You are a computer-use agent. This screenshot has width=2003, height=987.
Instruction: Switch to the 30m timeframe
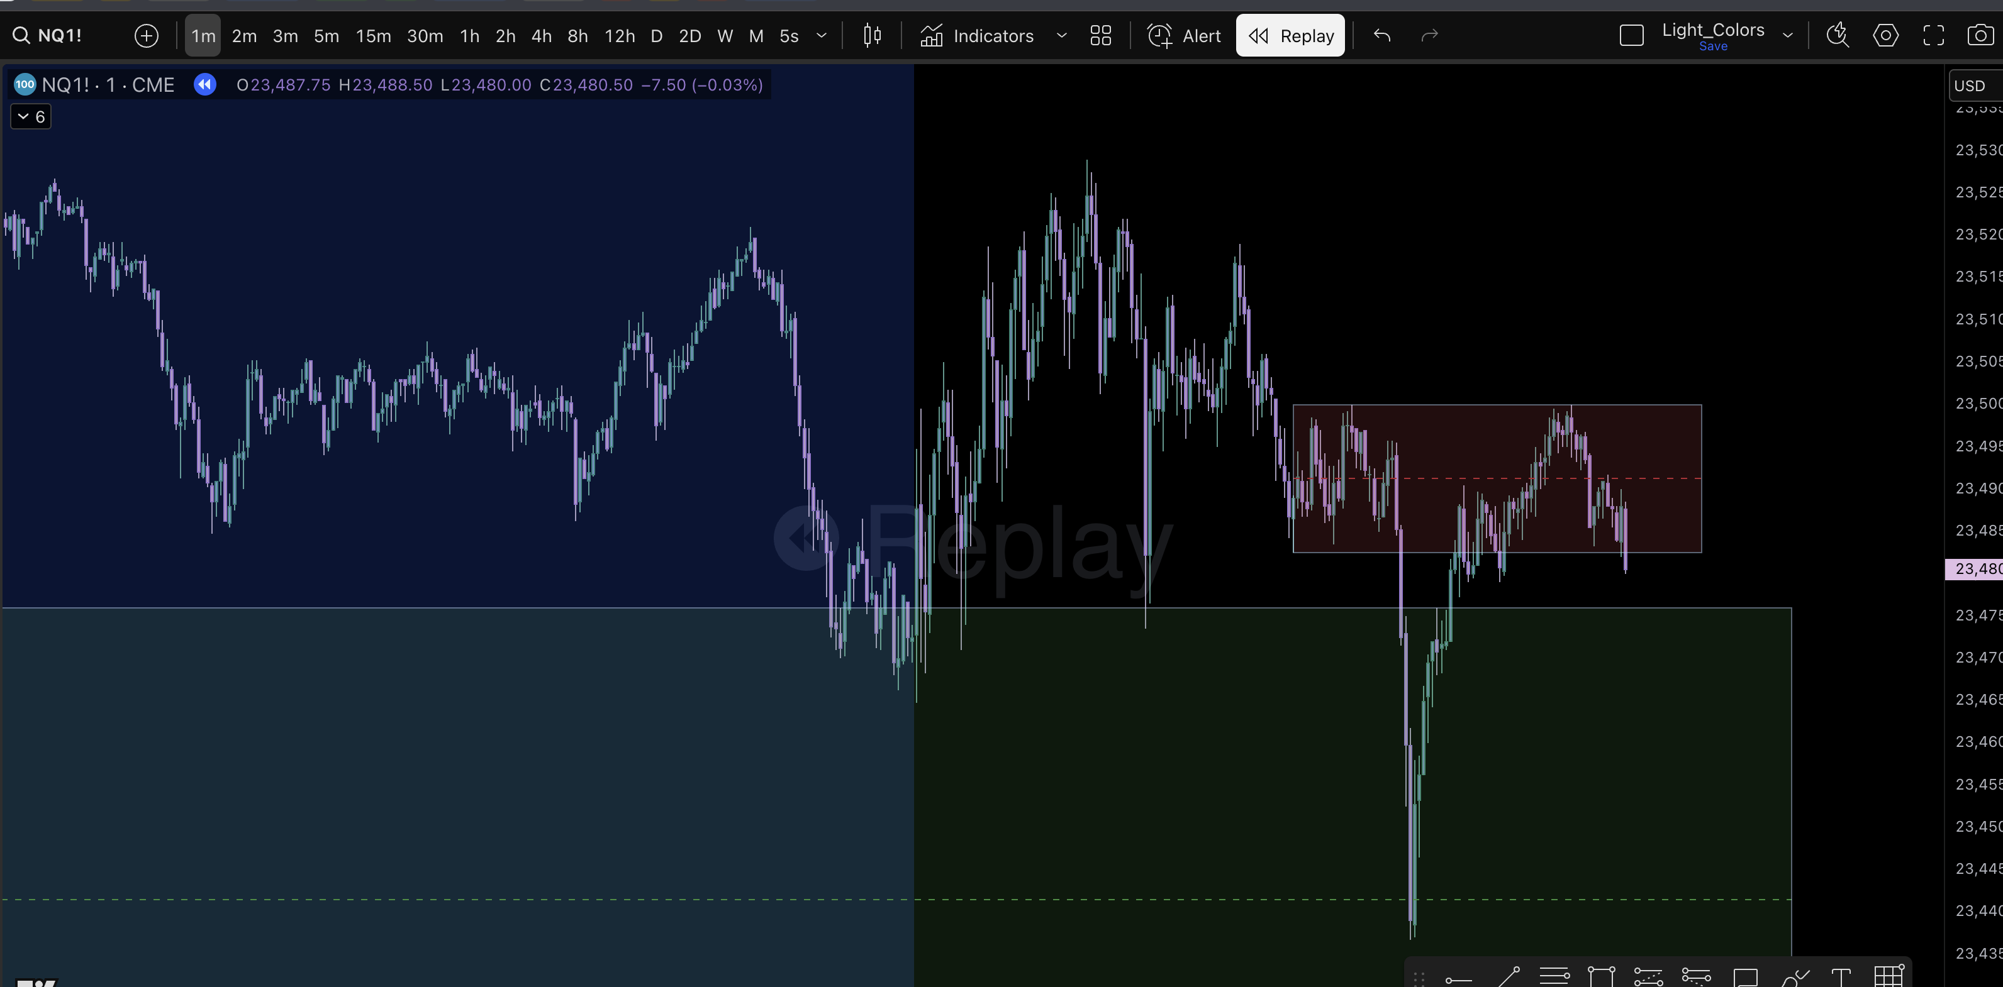(x=425, y=36)
